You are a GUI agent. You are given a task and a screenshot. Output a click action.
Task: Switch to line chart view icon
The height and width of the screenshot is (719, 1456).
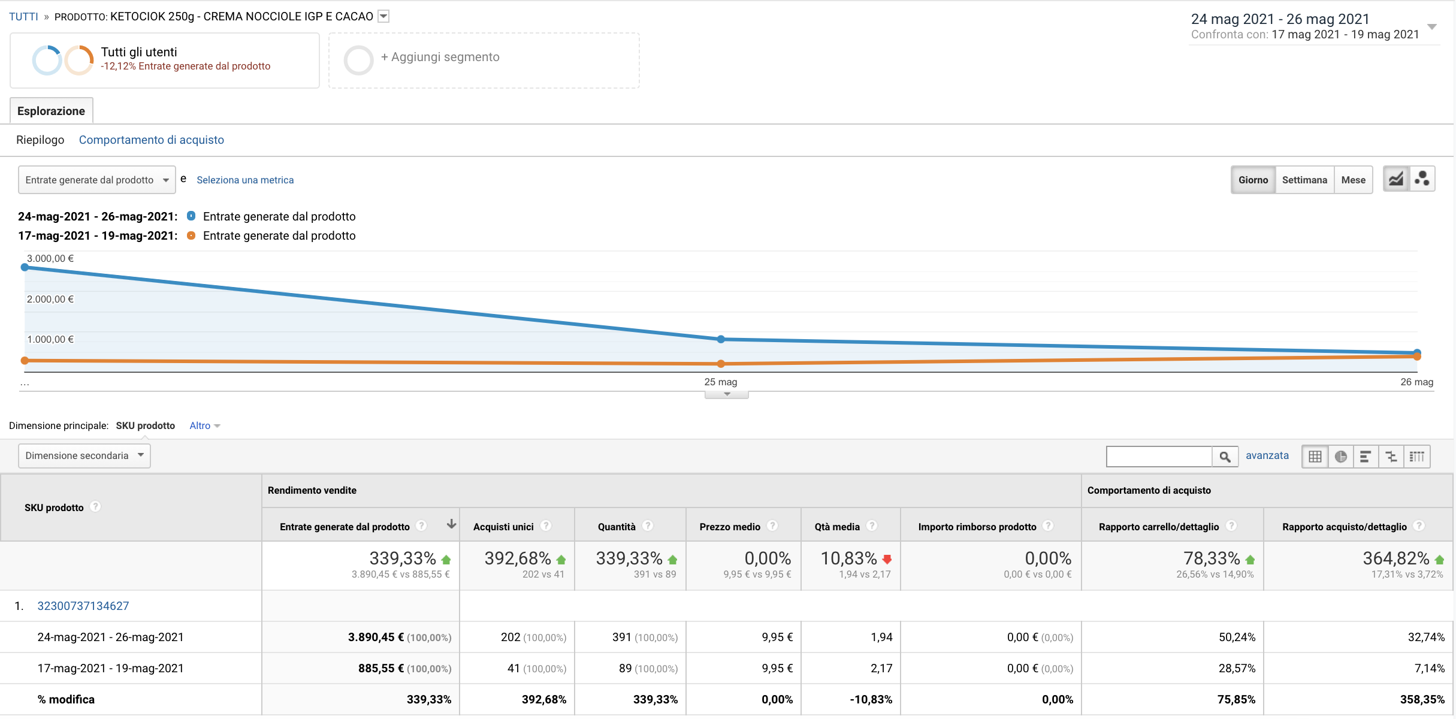coord(1396,179)
